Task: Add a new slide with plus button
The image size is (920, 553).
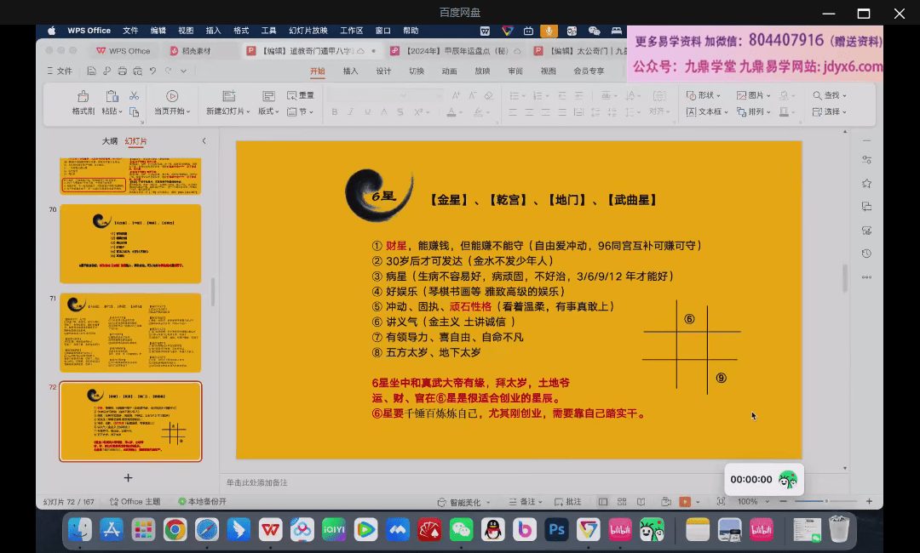Action: 129,478
